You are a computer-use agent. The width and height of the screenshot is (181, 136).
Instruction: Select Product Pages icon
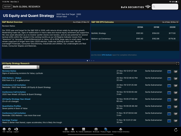point(106,129)
